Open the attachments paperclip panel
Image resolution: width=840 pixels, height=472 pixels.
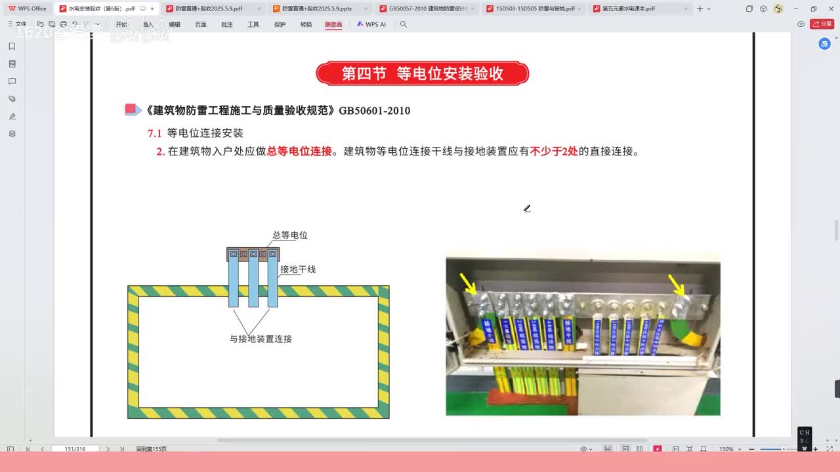coord(12,99)
